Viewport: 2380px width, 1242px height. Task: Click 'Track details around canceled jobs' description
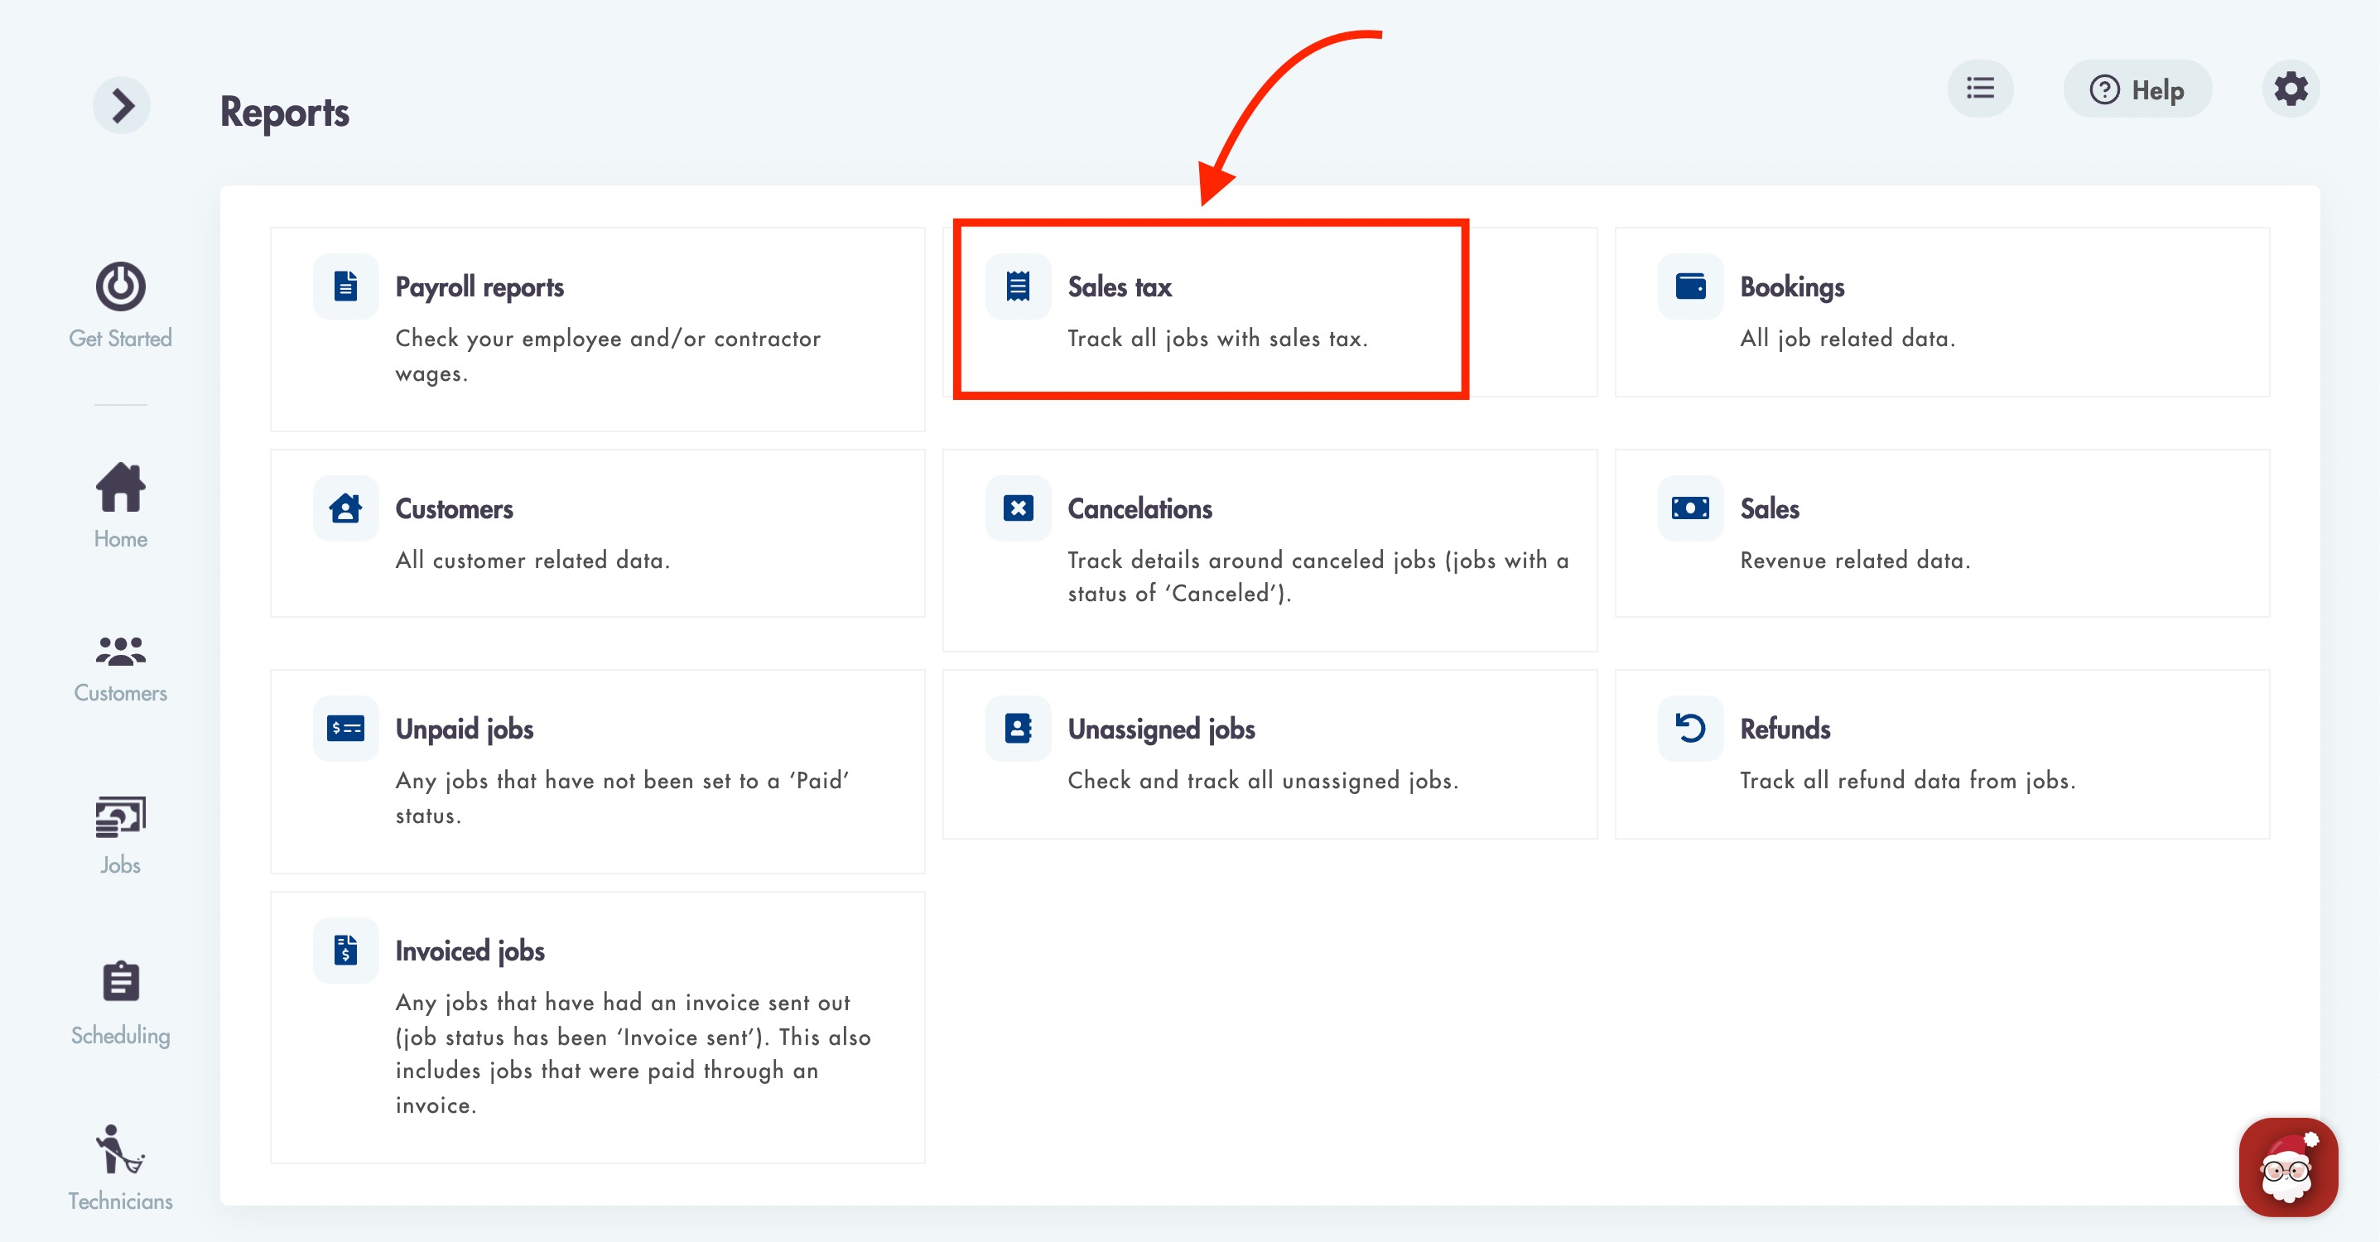pos(1318,576)
